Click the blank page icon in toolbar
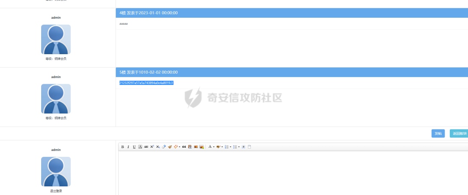Screen dimensions: 468x195 pyautogui.click(x=249, y=147)
